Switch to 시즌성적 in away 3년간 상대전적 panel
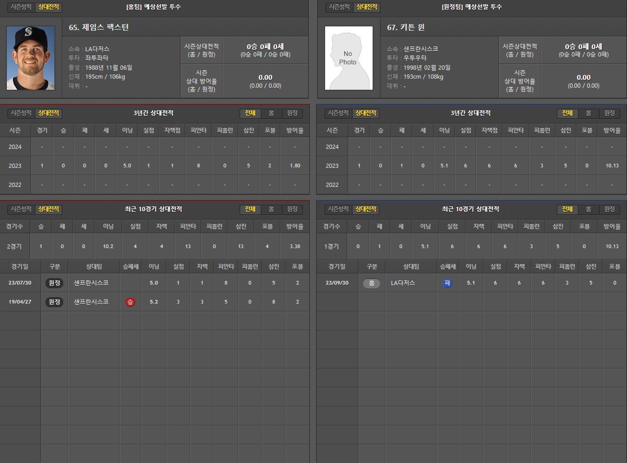This screenshot has width=627, height=463. tap(338, 113)
